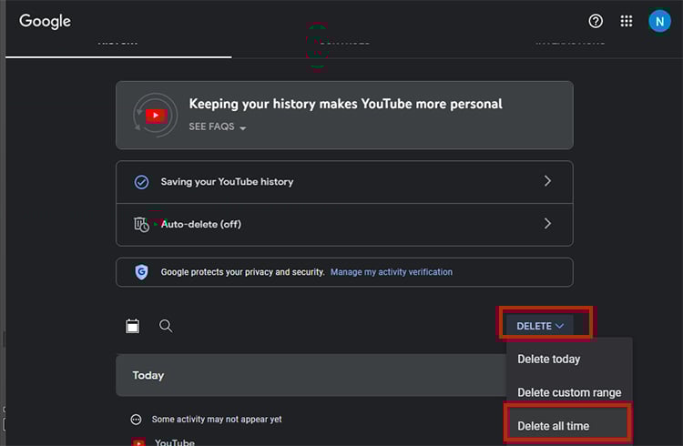Click the activity pending ellipsis icon
The height and width of the screenshot is (446, 683).
pos(136,420)
